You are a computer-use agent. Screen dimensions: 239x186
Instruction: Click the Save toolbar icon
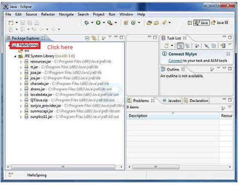click(x=23, y=23)
